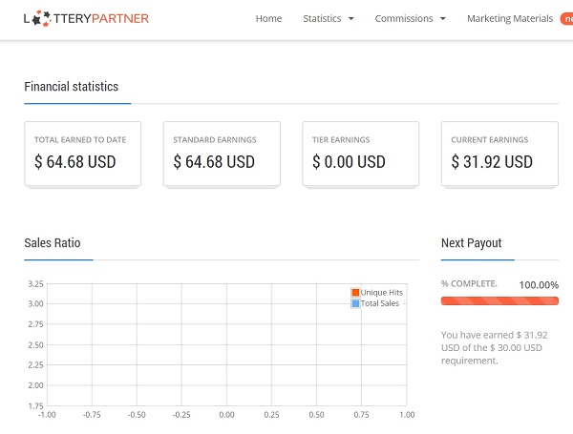Screen dimensions: 573x434
Task: Select the Current Earnings card
Action: (x=499, y=154)
